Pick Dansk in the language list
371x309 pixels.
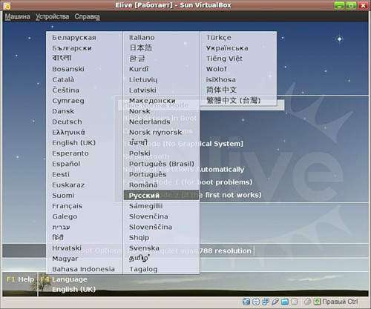coord(63,111)
